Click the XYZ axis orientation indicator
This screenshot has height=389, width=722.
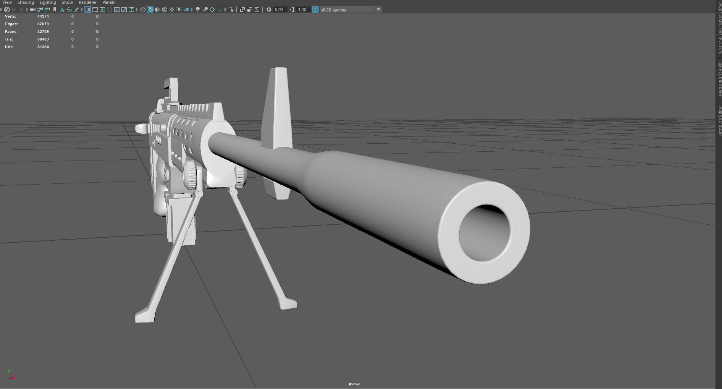click(x=11, y=375)
